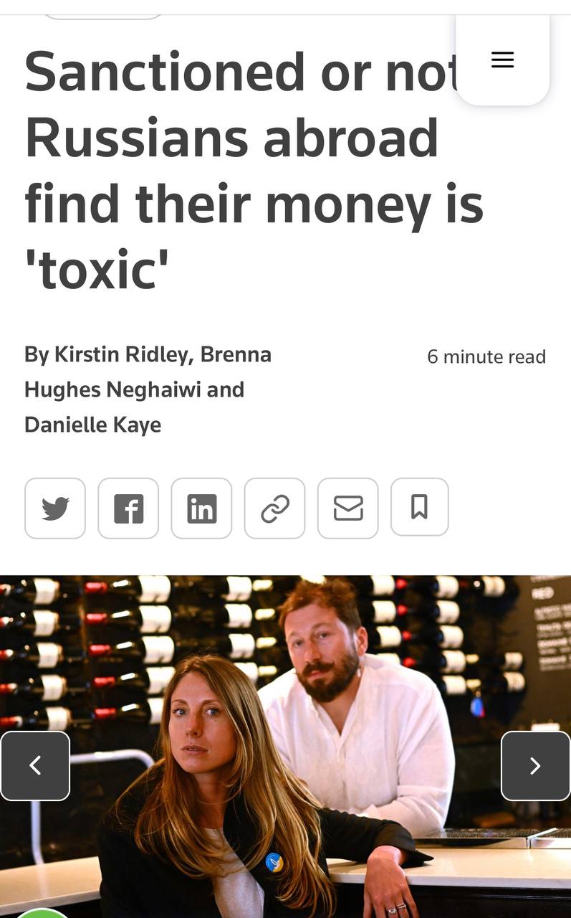The width and height of the screenshot is (571, 918).
Task: Go to previous photo in the slideshow
Action: (35, 766)
